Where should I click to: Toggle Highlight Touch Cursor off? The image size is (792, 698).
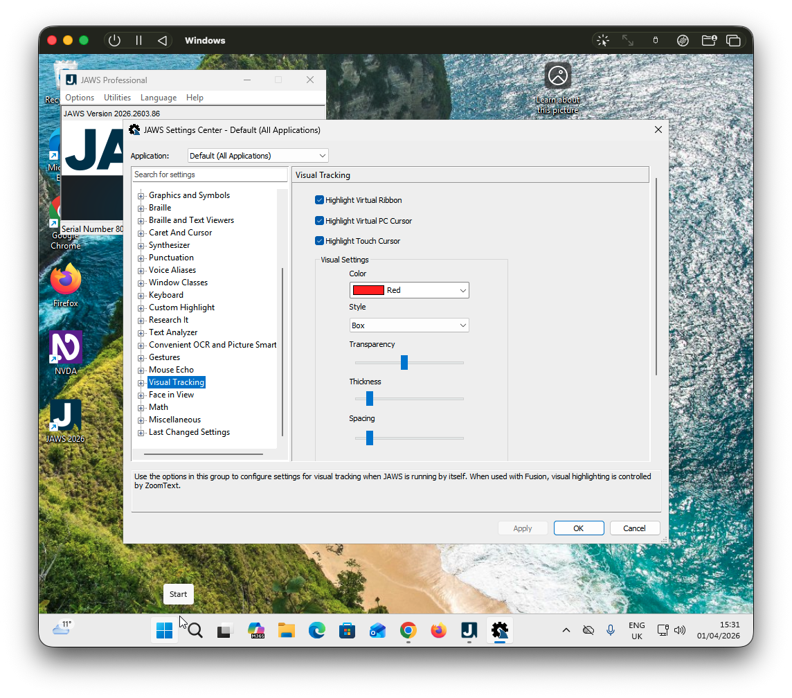click(319, 240)
